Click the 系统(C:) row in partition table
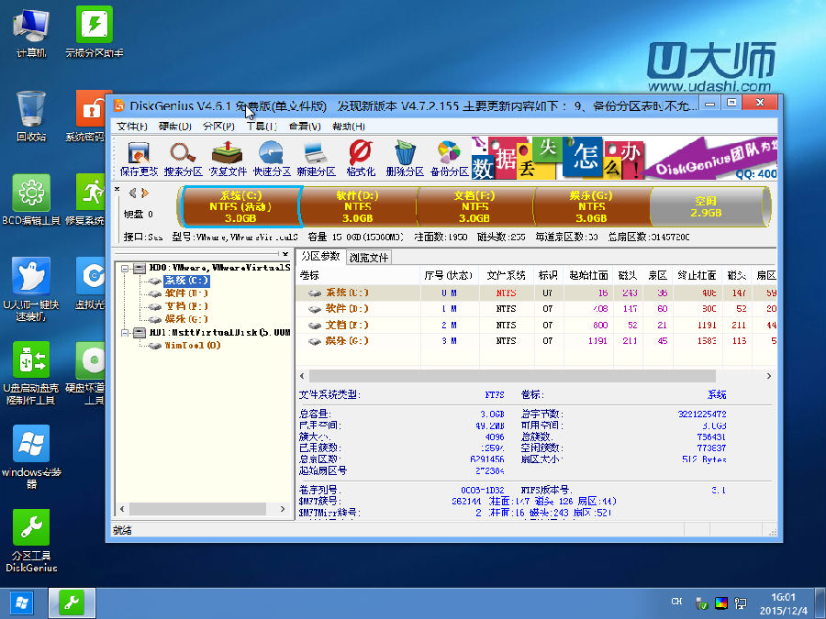 [x=536, y=293]
